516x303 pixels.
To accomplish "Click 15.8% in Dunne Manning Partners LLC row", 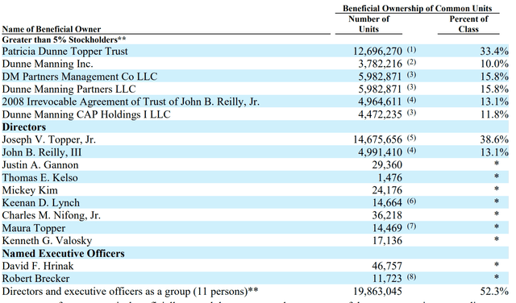I will [x=494, y=89].
